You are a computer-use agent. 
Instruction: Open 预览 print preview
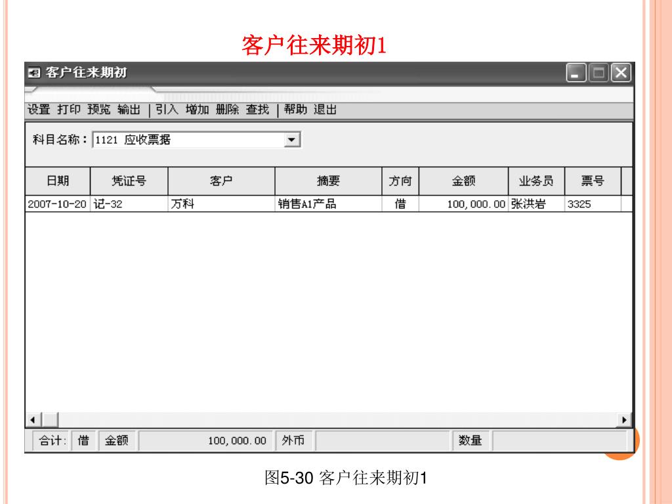(99, 110)
